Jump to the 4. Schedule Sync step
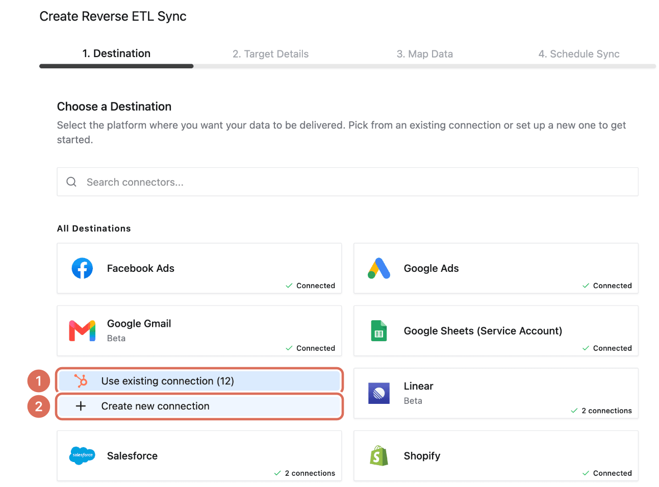The image size is (659, 487). point(579,54)
